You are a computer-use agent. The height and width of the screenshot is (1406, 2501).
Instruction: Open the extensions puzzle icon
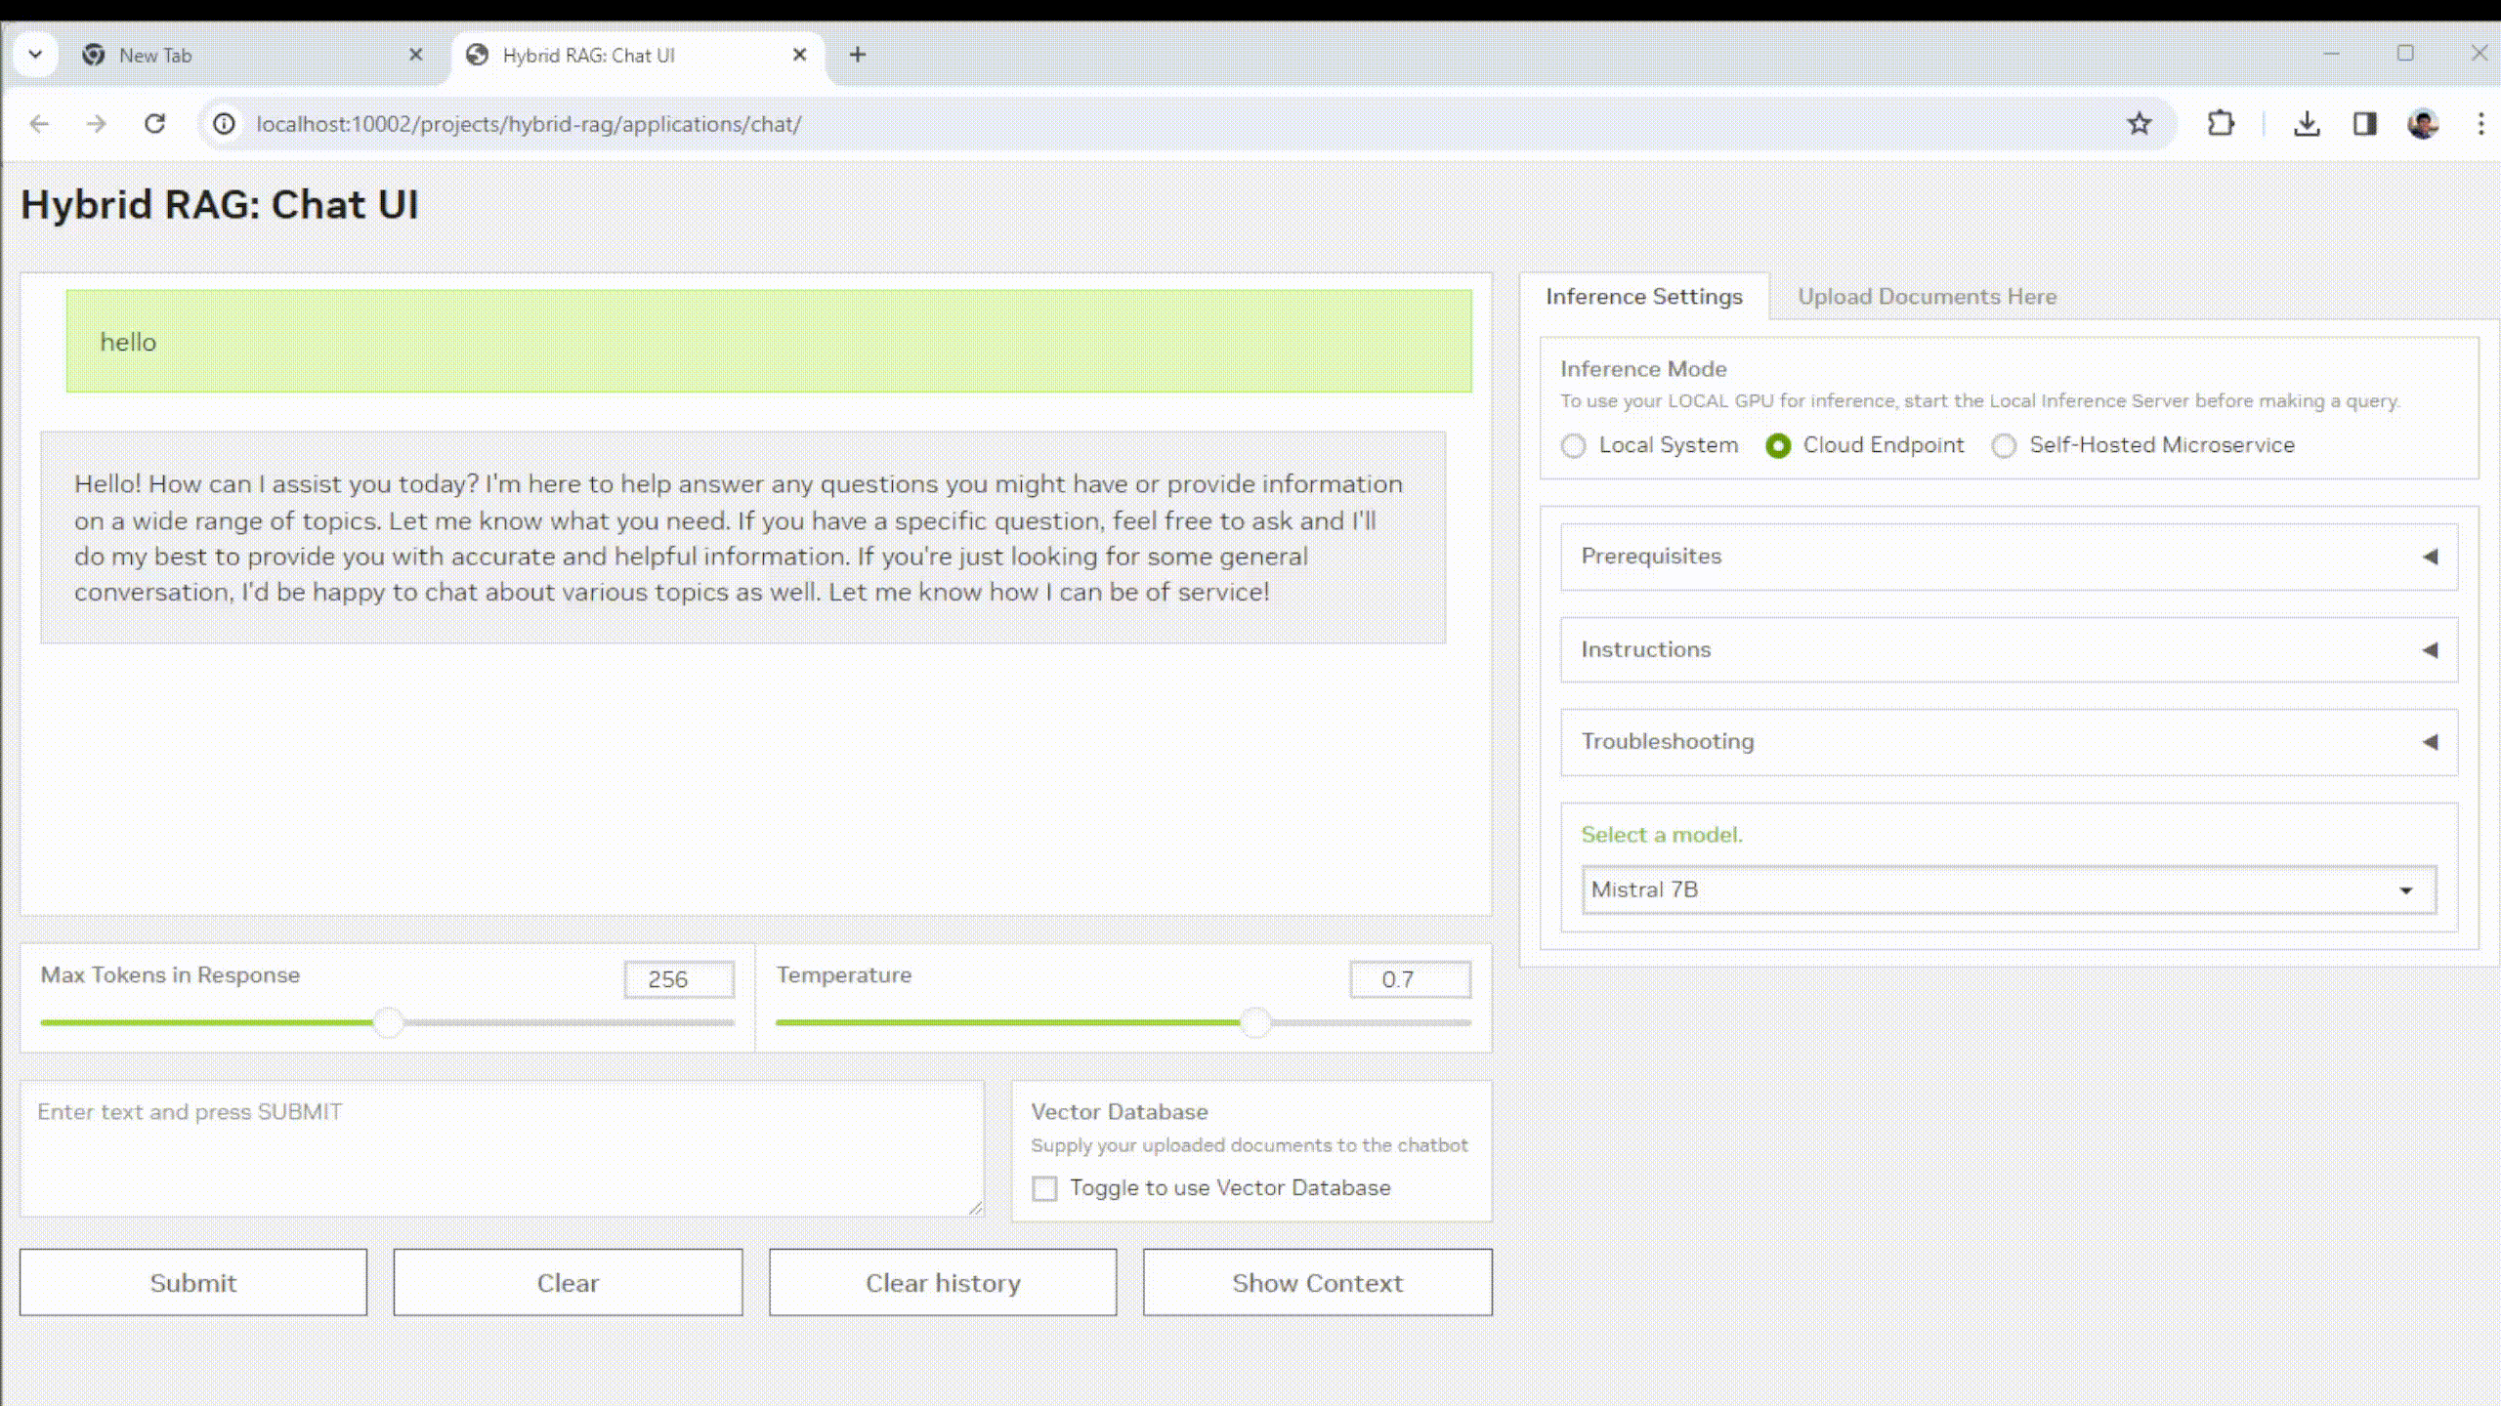pos(2221,124)
